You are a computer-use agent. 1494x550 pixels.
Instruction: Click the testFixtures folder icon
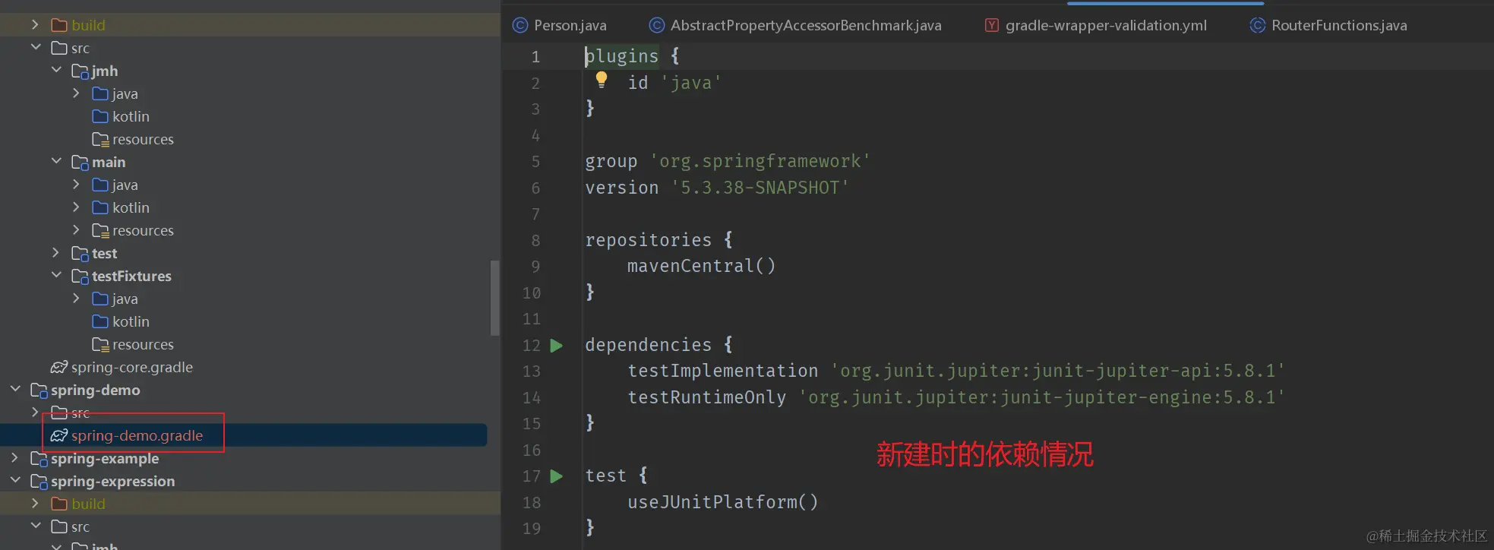pyautogui.click(x=81, y=277)
